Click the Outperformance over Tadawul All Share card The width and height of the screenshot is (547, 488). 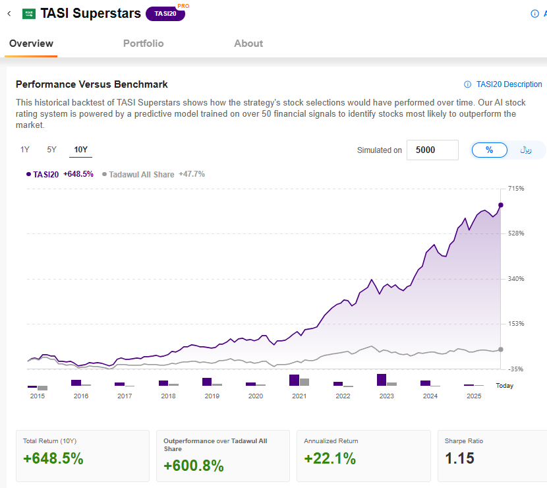223,456
